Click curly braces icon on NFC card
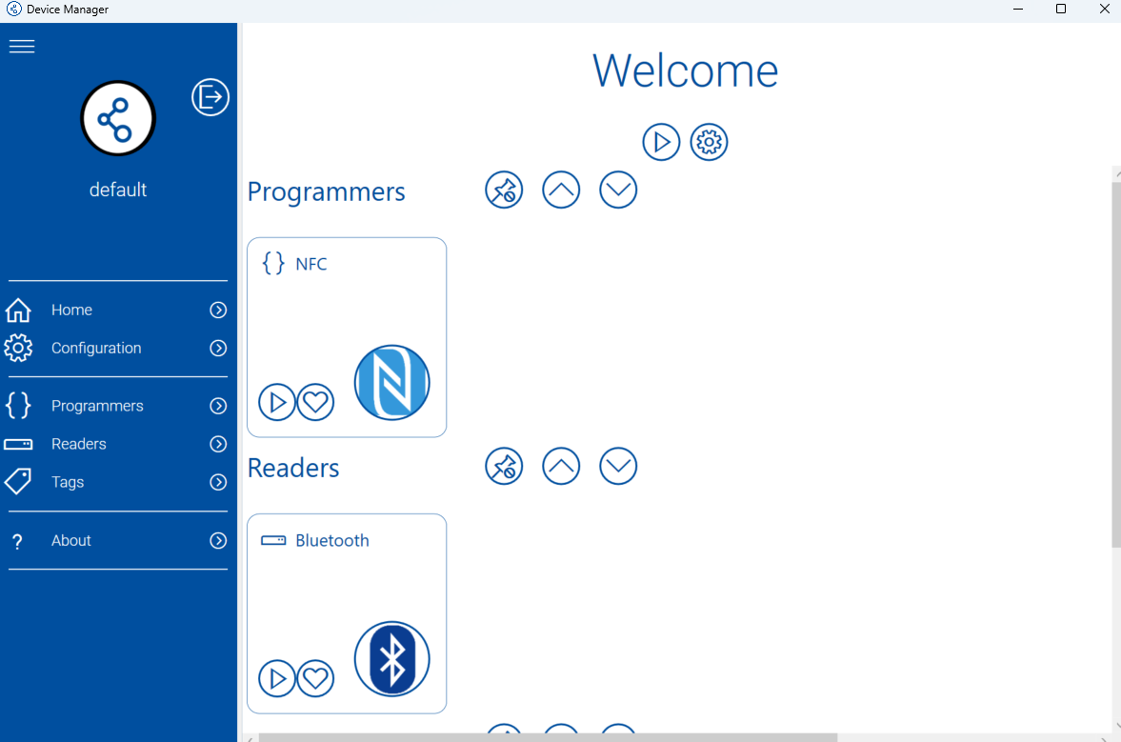Screen dimensions: 1121x742 tap(273, 264)
